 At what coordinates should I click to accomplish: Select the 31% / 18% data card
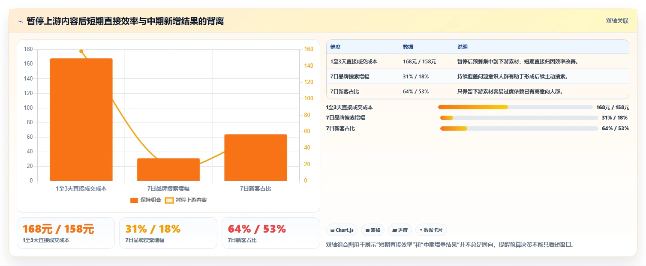168,233
